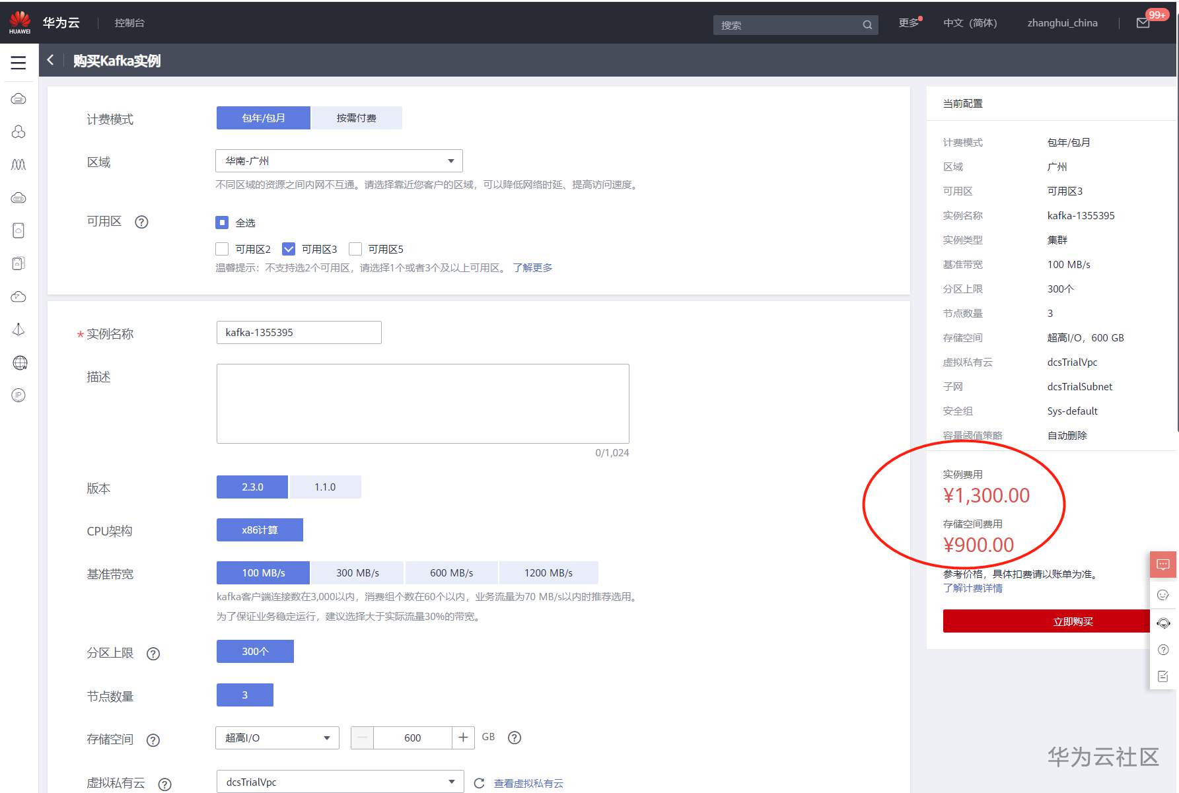The height and width of the screenshot is (793, 1179).
Task: Open the red chat consultation widget
Action: coord(1163,565)
